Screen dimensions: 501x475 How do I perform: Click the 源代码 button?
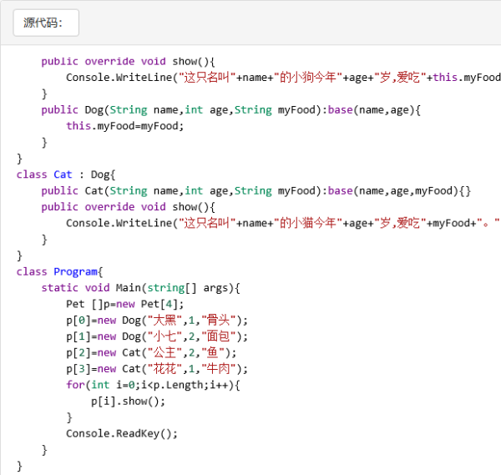point(46,23)
